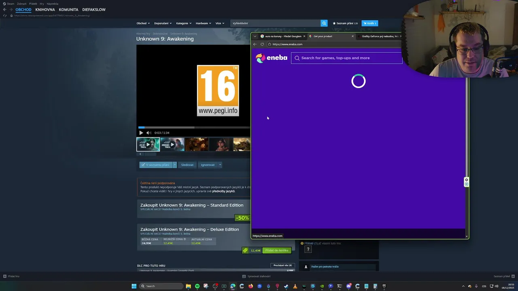Open Windows taskbar Search box

click(161, 286)
